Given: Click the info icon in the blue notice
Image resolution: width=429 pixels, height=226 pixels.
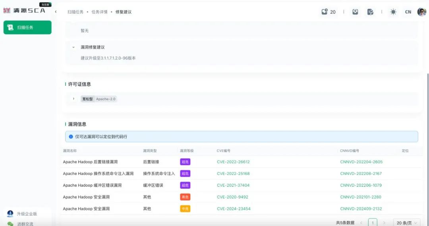Looking at the screenshot, I should tap(71, 137).
